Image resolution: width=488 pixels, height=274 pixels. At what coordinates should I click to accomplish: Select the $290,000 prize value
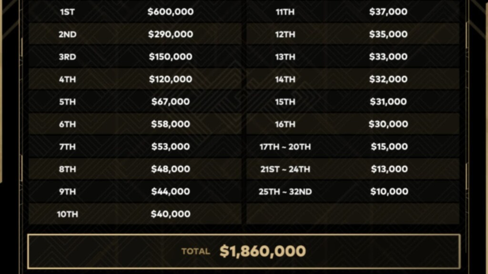[x=171, y=34]
